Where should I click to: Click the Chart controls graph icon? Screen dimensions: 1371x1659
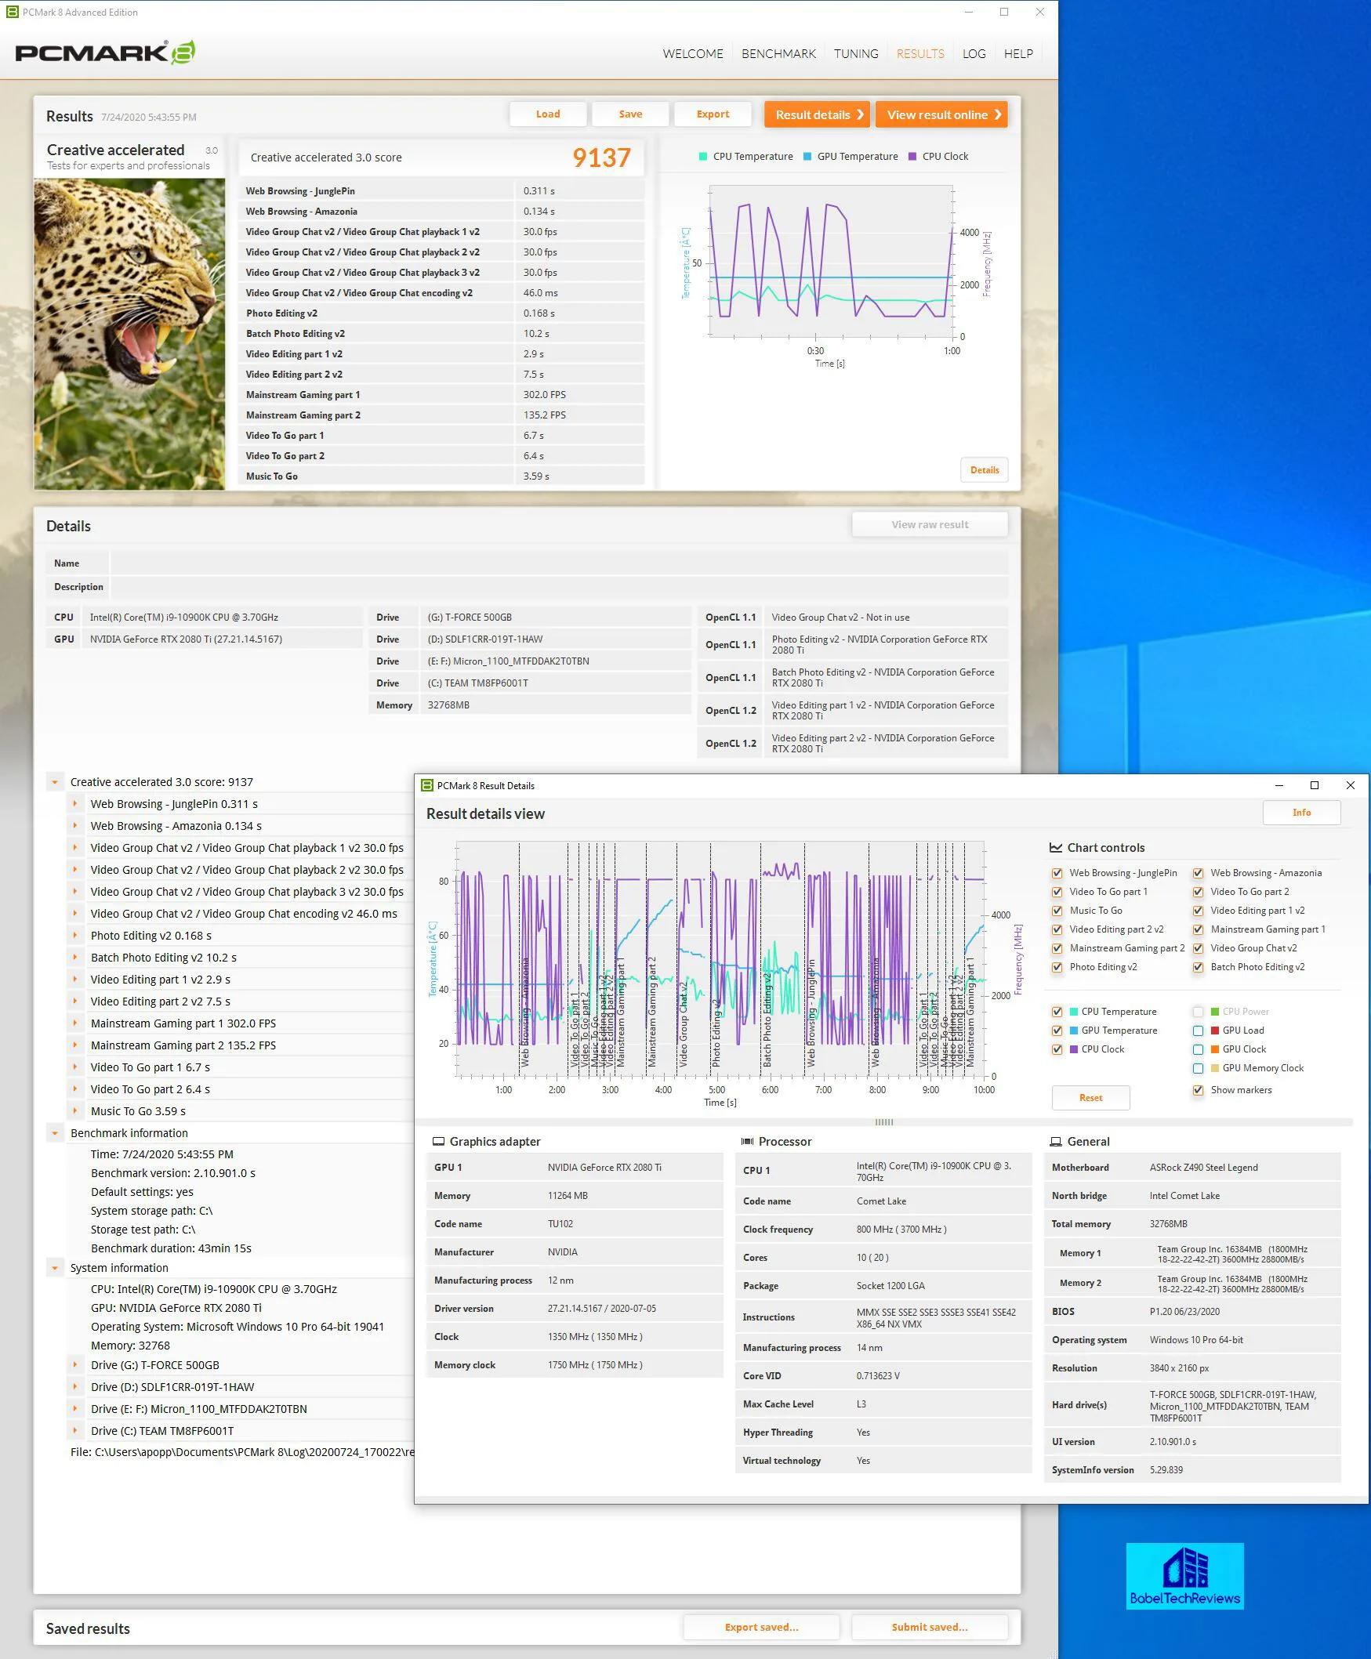pyautogui.click(x=1056, y=847)
